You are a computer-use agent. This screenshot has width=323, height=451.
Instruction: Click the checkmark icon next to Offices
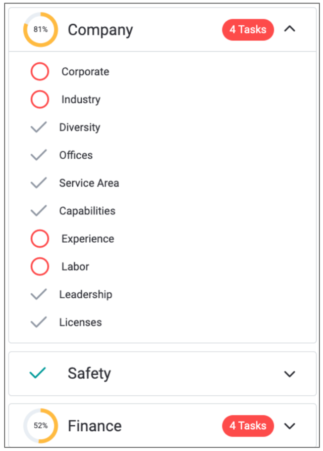(x=39, y=155)
